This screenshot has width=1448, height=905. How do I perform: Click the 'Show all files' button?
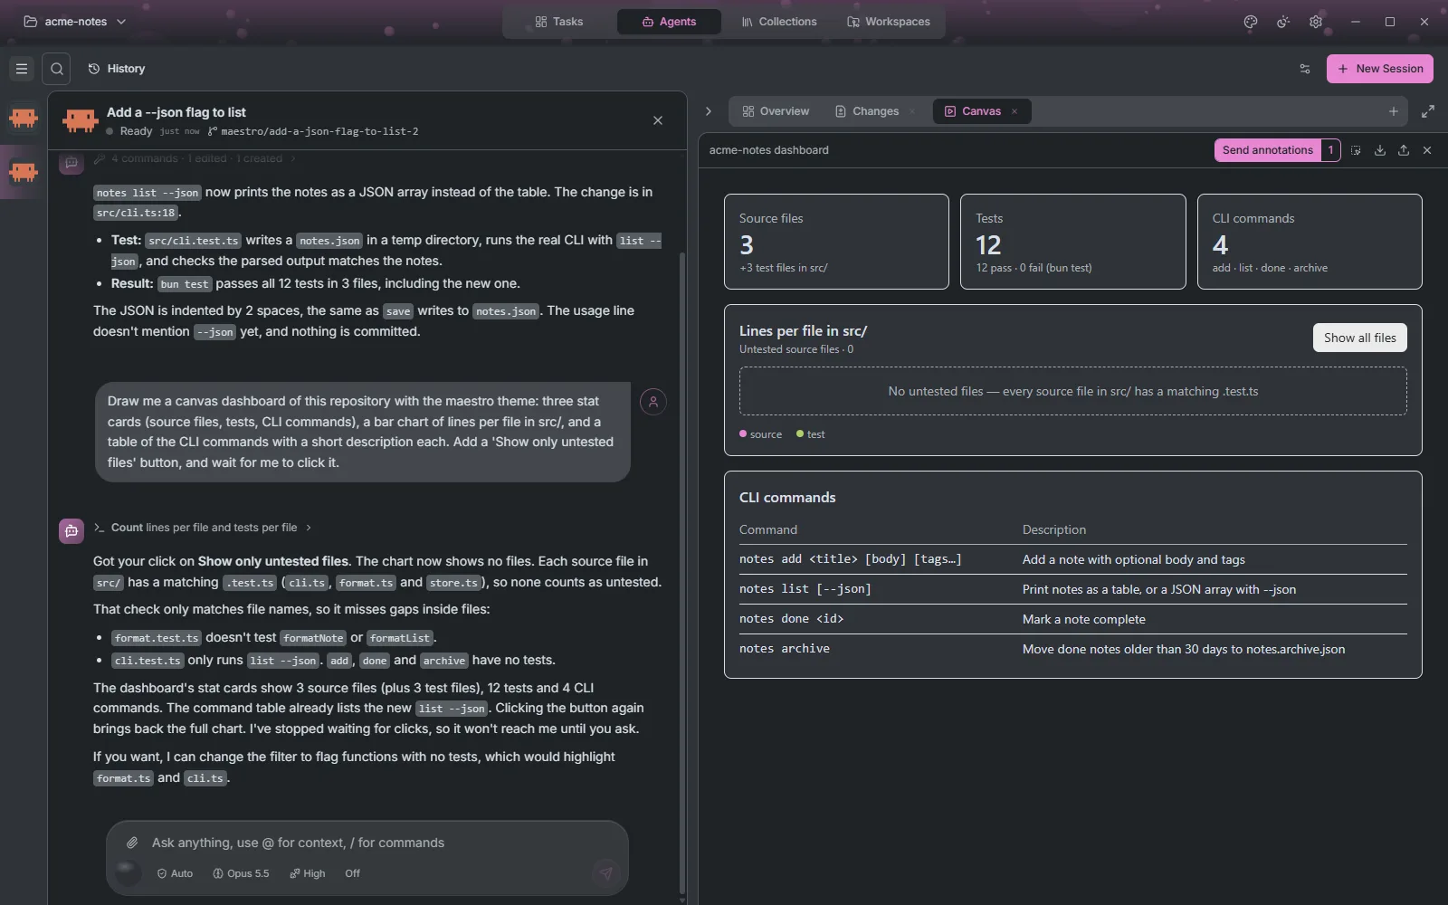tap(1359, 338)
